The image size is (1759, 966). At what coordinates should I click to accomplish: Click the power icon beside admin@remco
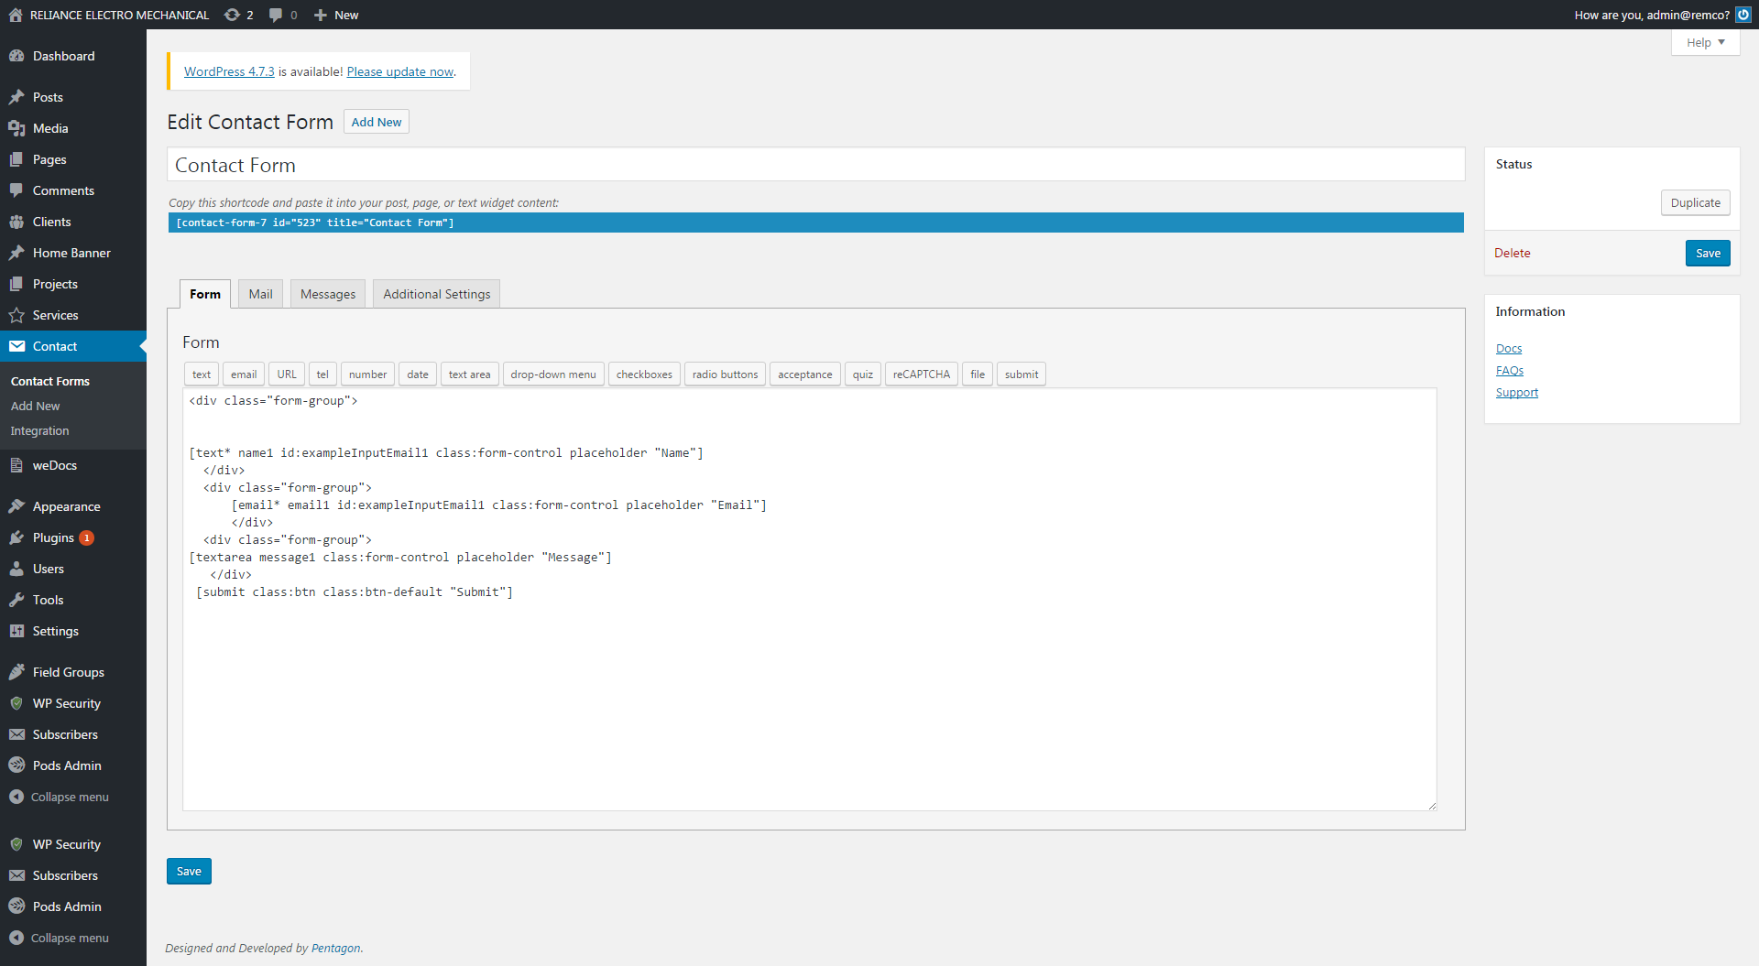point(1743,15)
